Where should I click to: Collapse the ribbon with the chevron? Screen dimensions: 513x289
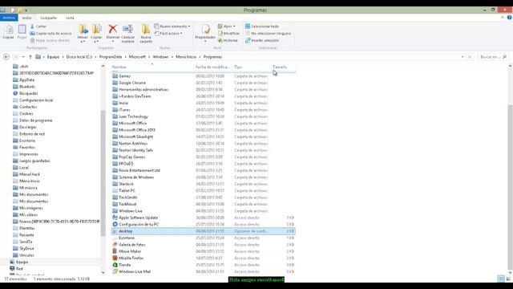[503, 18]
